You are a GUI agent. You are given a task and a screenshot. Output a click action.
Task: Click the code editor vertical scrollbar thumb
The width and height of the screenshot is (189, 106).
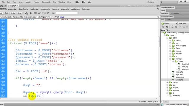coord(159,42)
